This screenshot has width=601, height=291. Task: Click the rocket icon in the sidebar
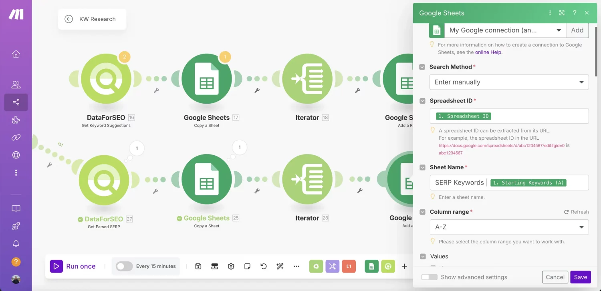(x=16, y=226)
